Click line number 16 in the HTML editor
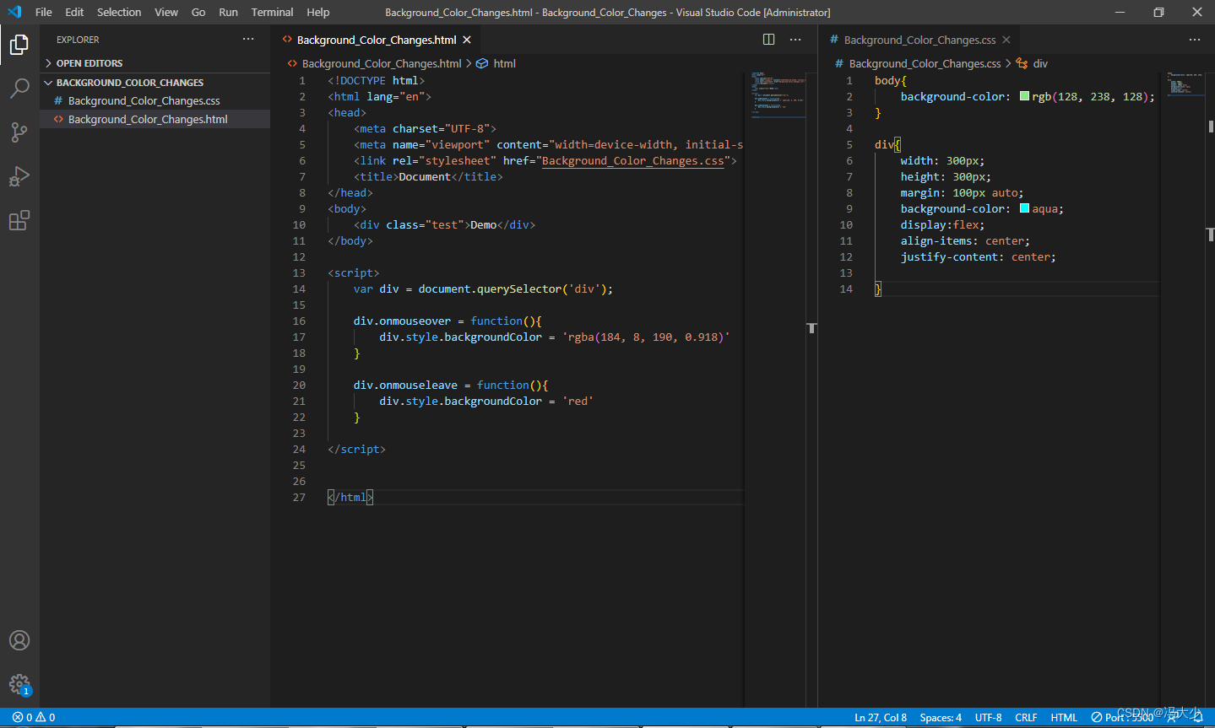Image resolution: width=1215 pixels, height=728 pixels. [x=299, y=321]
